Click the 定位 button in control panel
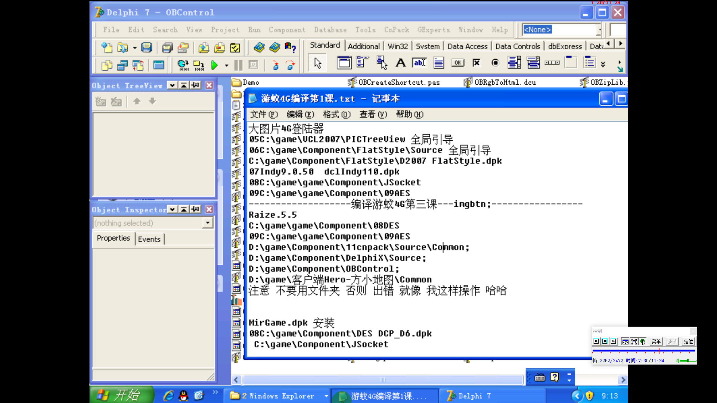 688,341
